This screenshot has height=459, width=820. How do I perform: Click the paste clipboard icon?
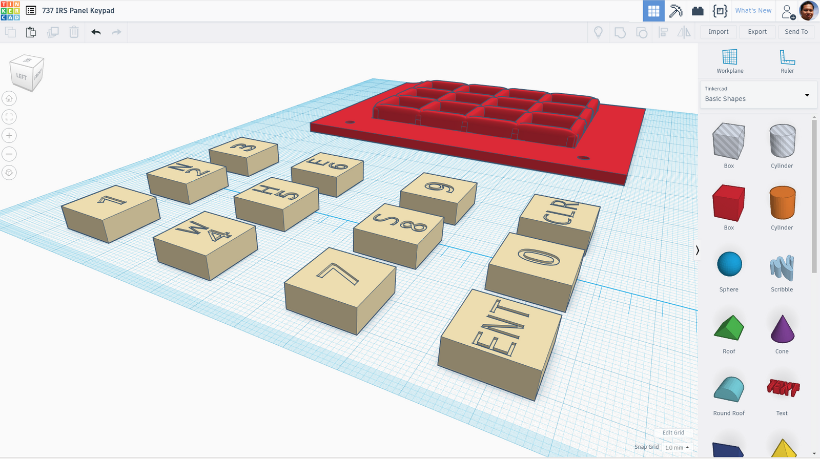(31, 32)
